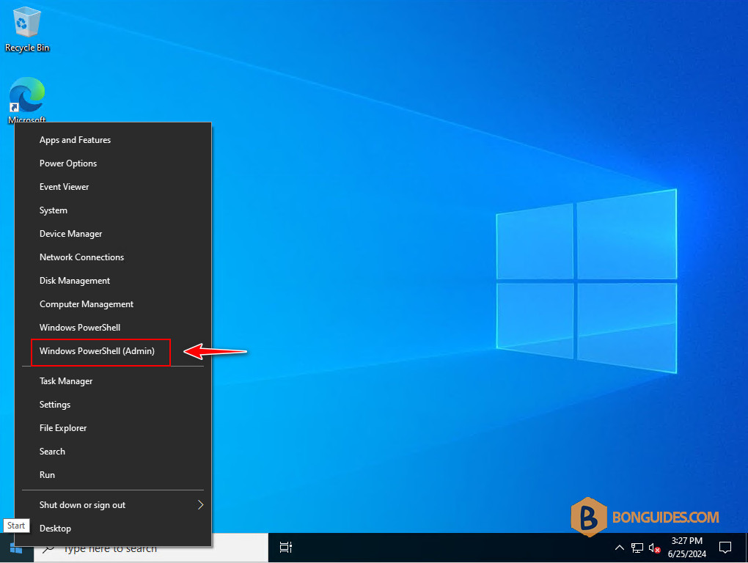The height and width of the screenshot is (563, 748).
Task: Expand the Shut down or sign out submenu
Action: tap(114, 505)
